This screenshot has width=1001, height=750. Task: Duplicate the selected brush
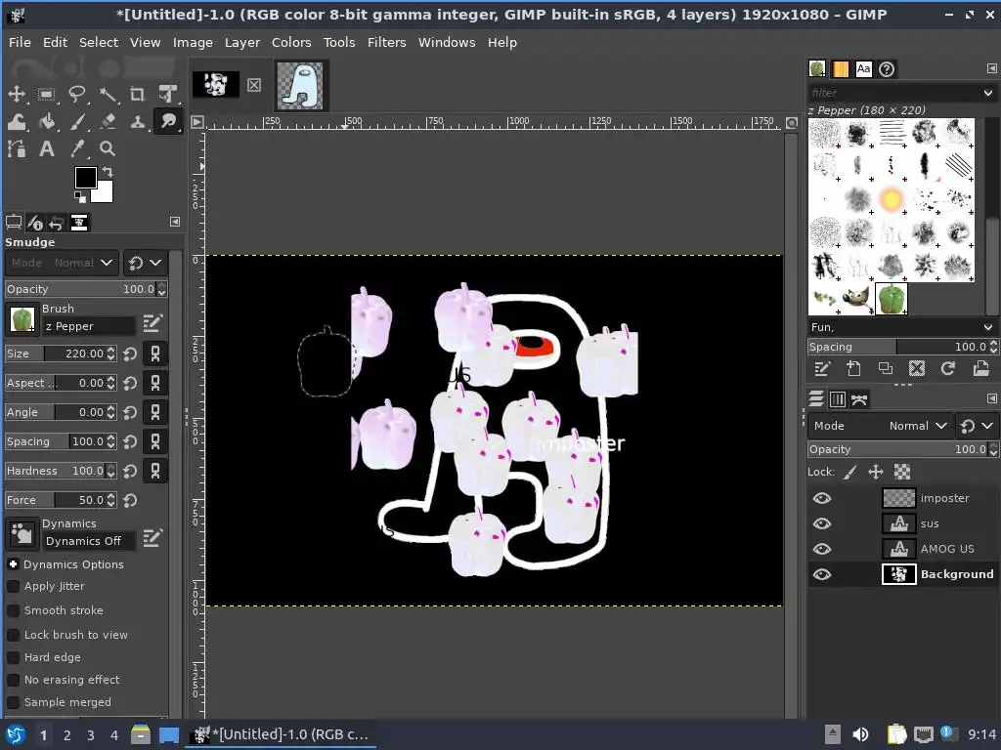(x=886, y=368)
